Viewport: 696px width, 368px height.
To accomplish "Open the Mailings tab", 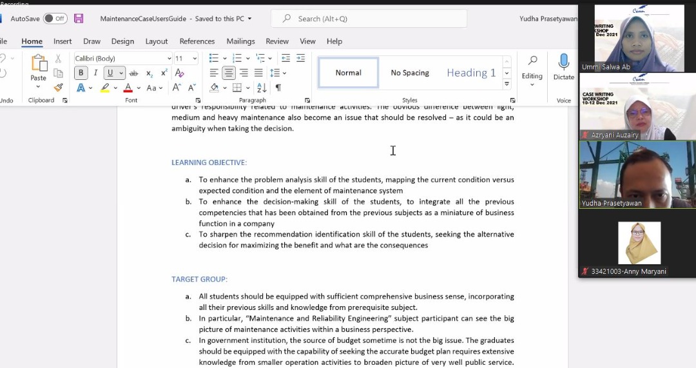I will [240, 41].
